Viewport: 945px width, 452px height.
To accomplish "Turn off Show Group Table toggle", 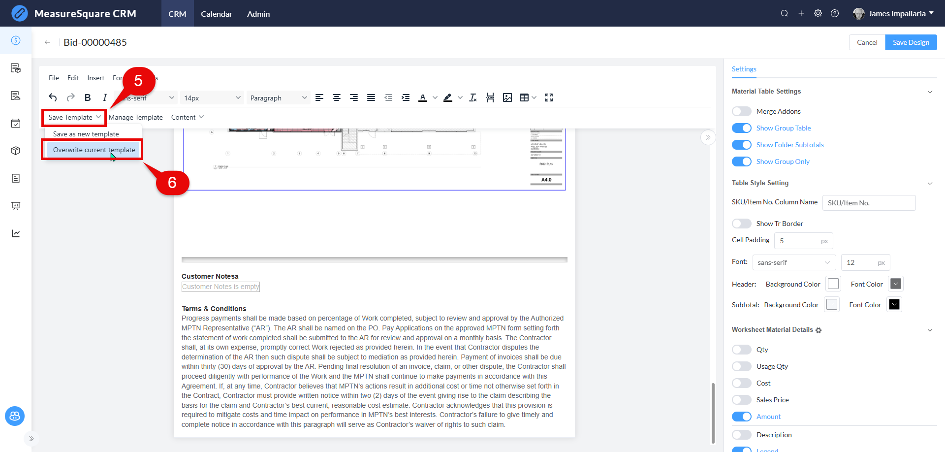I will click(x=742, y=128).
